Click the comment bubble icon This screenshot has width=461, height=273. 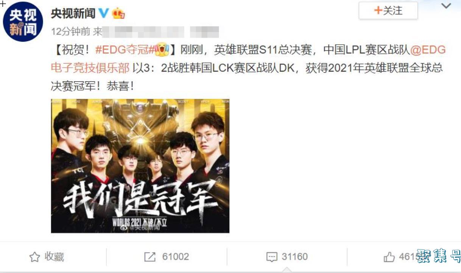[271, 257]
